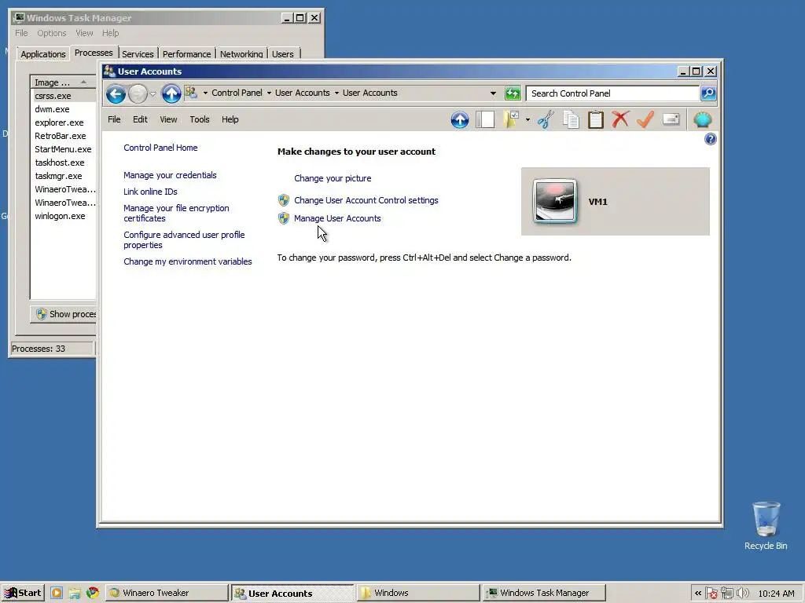Click the Search Control Panel field
This screenshot has height=603, width=805.
coord(612,93)
